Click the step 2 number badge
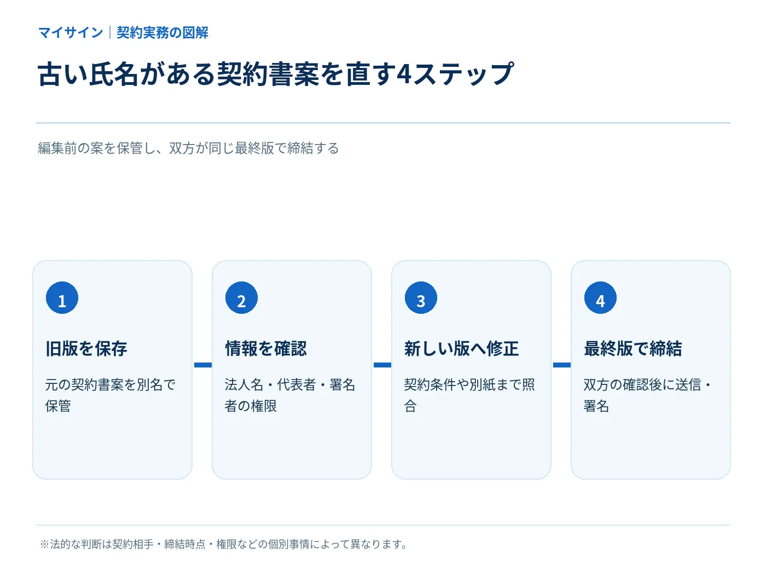766x575 pixels. tap(241, 298)
